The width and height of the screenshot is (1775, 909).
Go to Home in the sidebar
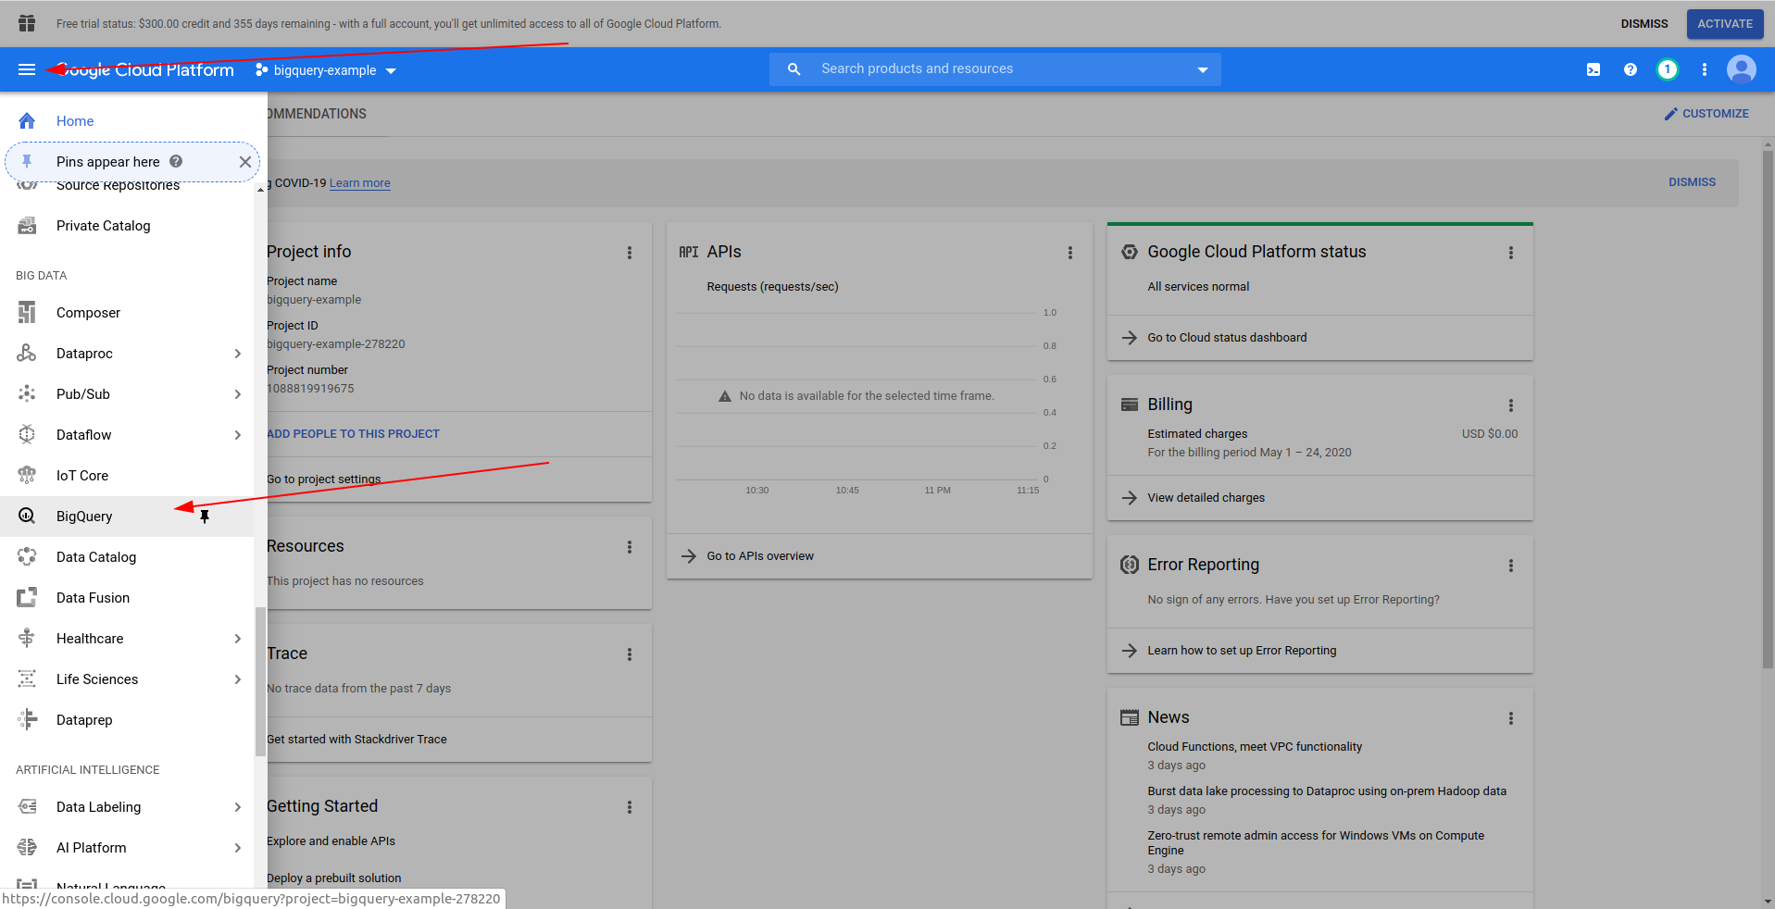(75, 121)
